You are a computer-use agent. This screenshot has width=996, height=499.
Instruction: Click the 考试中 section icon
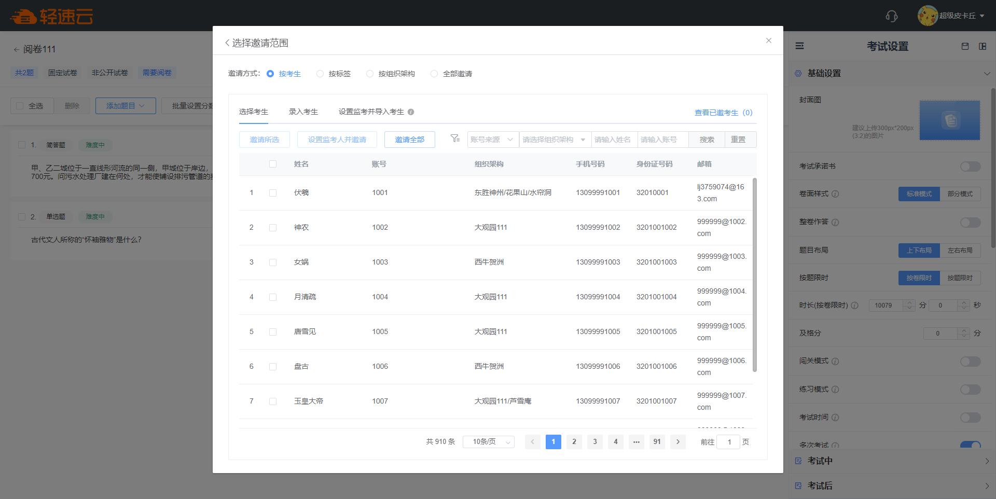point(798,461)
